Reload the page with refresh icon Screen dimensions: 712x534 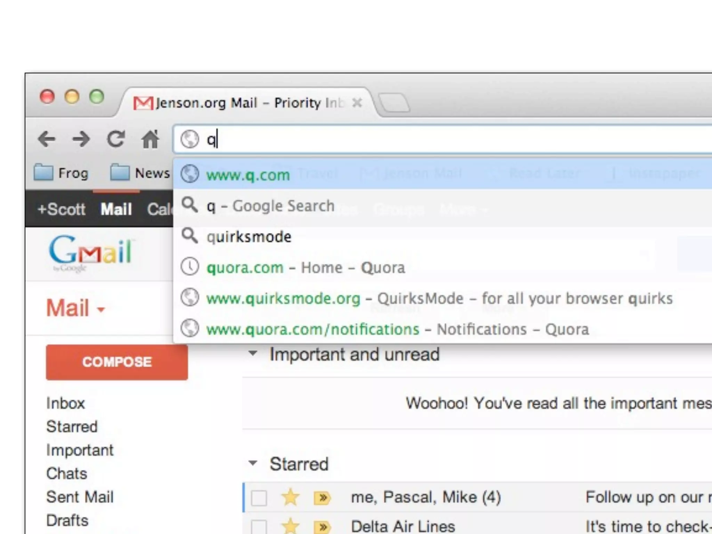(x=115, y=139)
